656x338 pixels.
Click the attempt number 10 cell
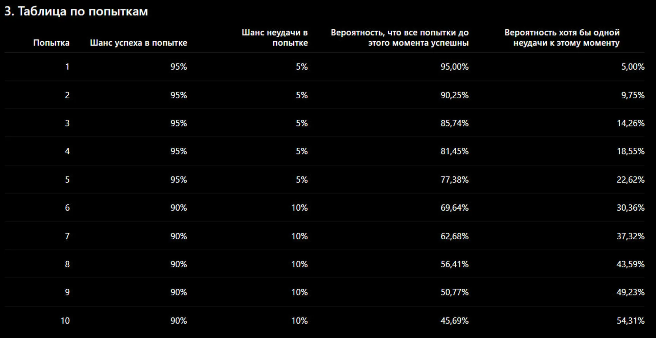(x=65, y=320)
